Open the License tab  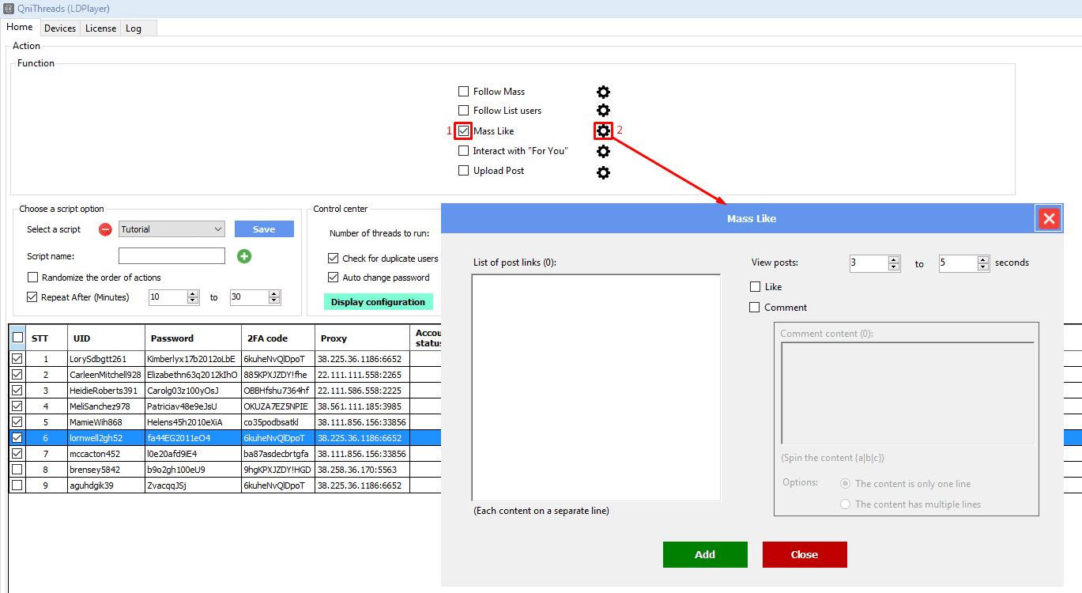pos(100,28)
